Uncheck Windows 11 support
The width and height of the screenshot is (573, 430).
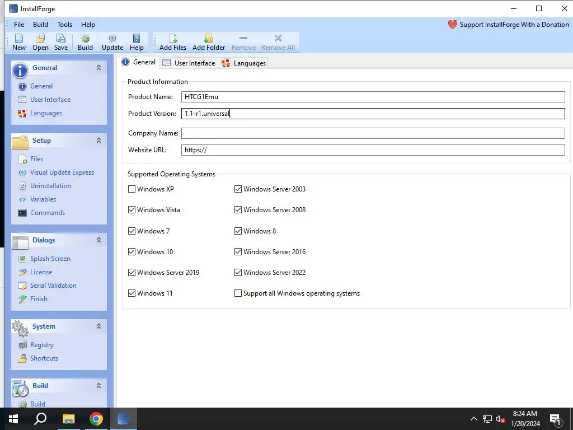[132, 293]
